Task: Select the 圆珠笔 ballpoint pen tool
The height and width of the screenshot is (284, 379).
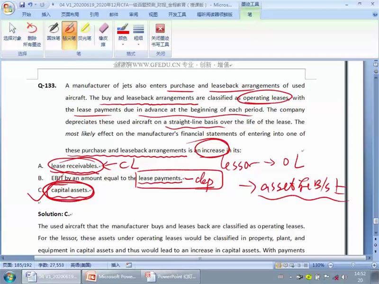Action: click(x=54, y=31)
